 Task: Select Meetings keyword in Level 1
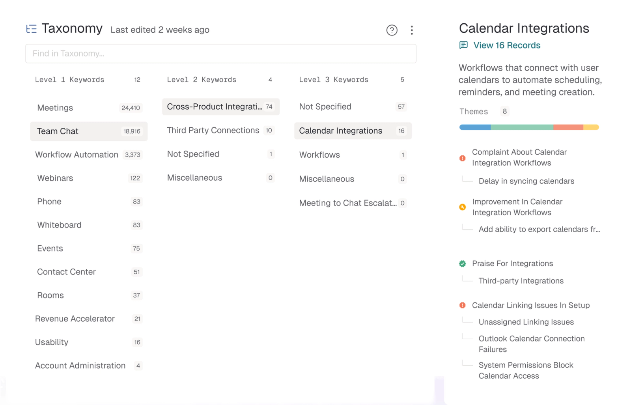click(x=89, y=108)
